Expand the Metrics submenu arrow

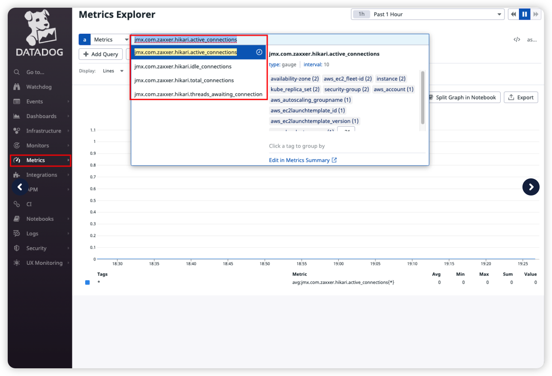68,160
